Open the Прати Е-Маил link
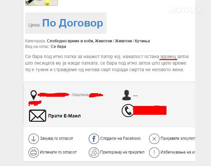The height and width of the screenshot is (166, 211). pyautogui.click(x=64, y=116)
